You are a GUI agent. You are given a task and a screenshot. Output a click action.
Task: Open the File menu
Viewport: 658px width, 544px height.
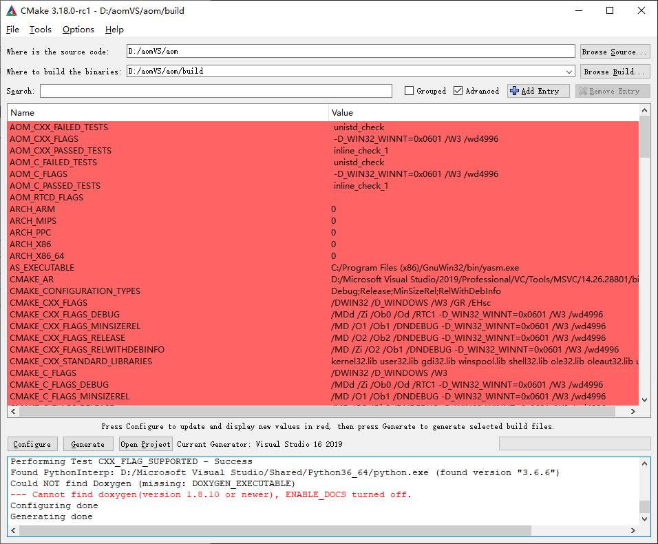[x=12, y=30]
